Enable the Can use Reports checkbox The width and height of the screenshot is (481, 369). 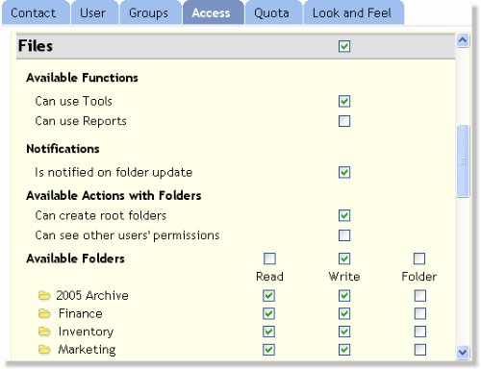click(344, 121)
